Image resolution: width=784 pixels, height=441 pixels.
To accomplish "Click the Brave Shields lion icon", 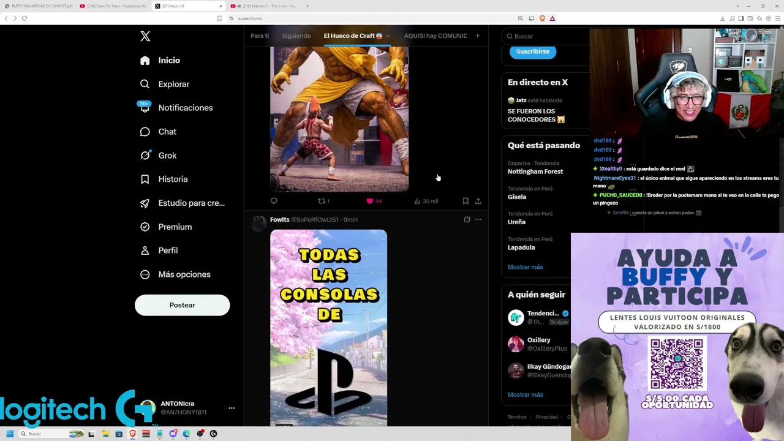I will click(x=542, y=18).
